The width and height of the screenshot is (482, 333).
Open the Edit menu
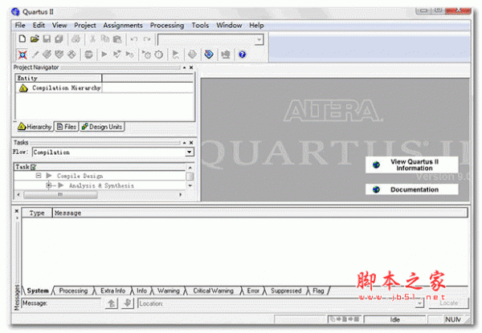click(x=39, y=25)
